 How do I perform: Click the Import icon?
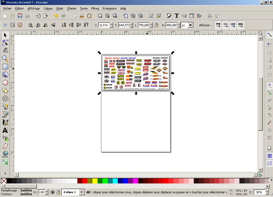(x=38, y=16)
